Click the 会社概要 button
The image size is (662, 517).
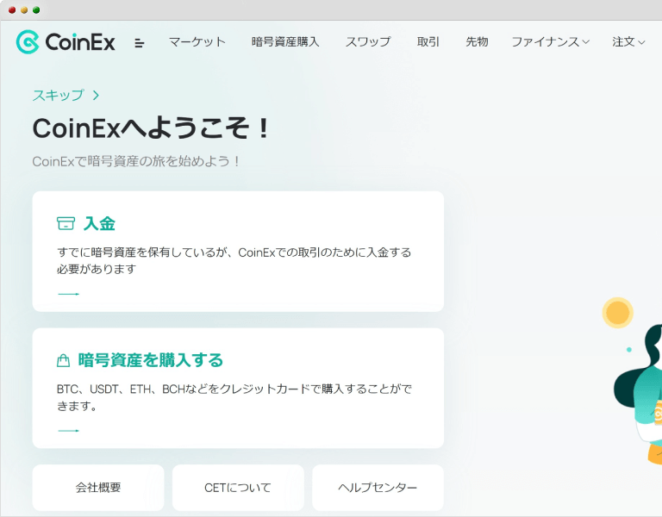(98, 488)
